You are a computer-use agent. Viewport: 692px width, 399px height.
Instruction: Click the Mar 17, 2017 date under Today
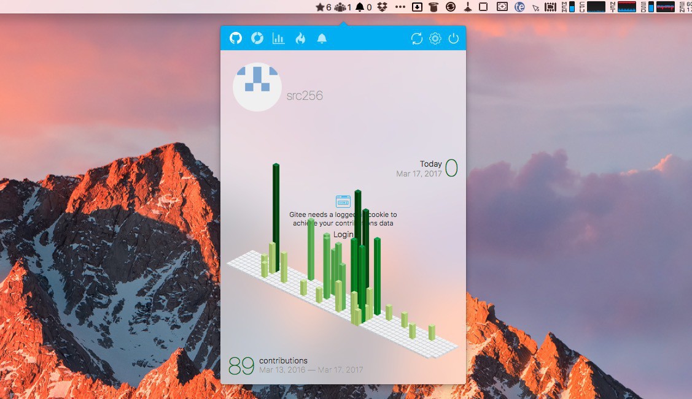coord(419,173)
